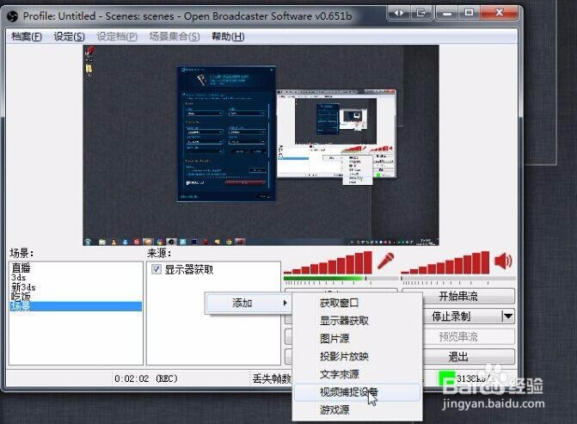
Task: Open the 设定档(P) menu
Action: [x=117, y=36]
